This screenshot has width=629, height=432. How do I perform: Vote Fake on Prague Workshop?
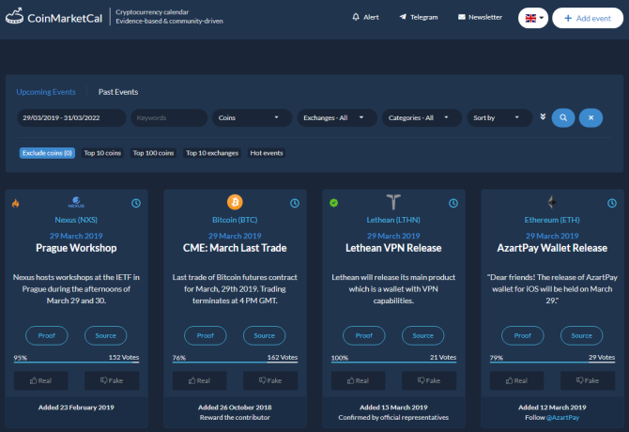pos(112,380)
